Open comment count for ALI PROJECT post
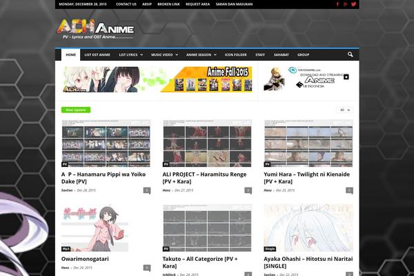Image resolution: width=414 pixels, height=276 pixels. [x=248, y=190]
